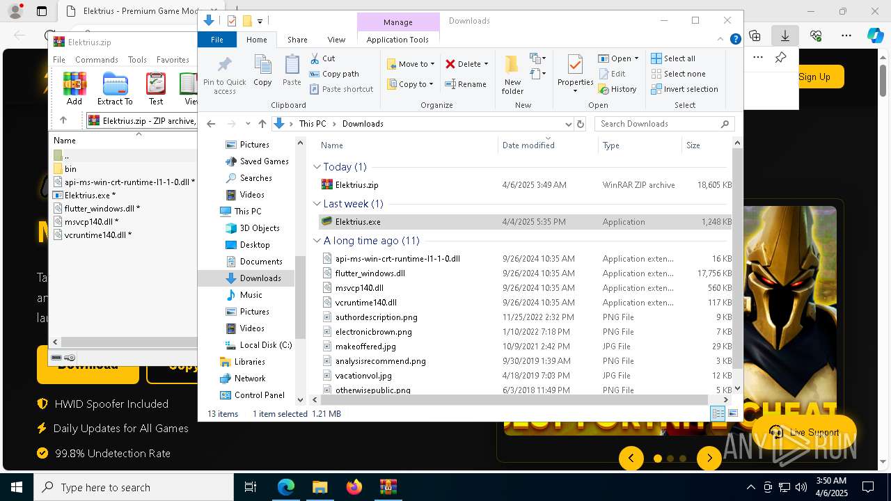Open the Application Tools tab
The image size is (891, 501).
point(397,40)
